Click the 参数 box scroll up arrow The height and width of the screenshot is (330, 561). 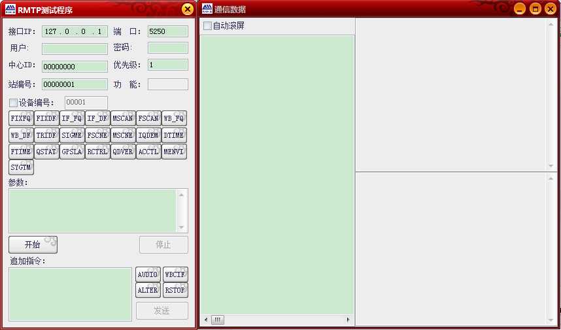[x=181, y=195]
